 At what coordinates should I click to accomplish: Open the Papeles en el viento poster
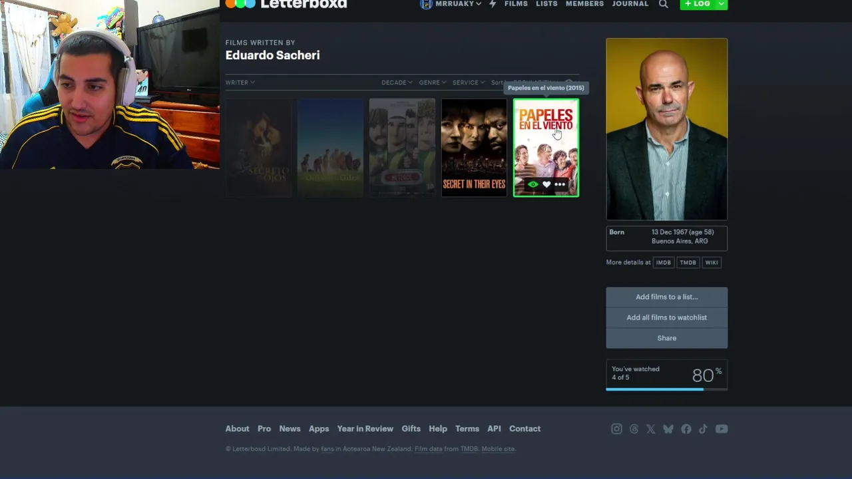point(546,148)
